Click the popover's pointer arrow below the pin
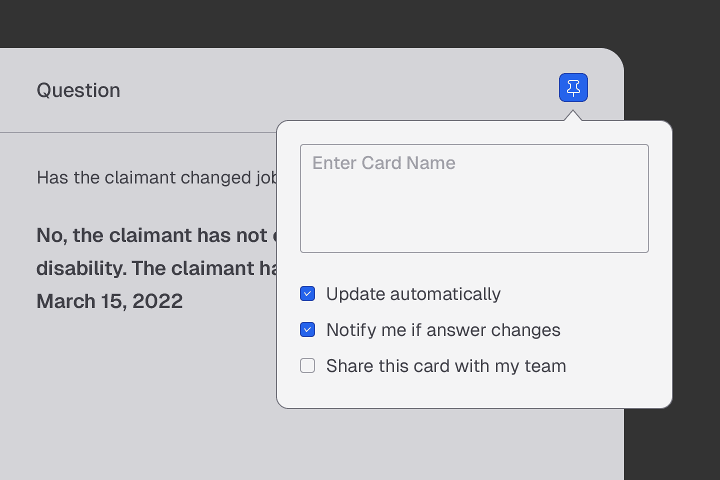The height and width of the screenshot is (480, 720). point(573,116)
